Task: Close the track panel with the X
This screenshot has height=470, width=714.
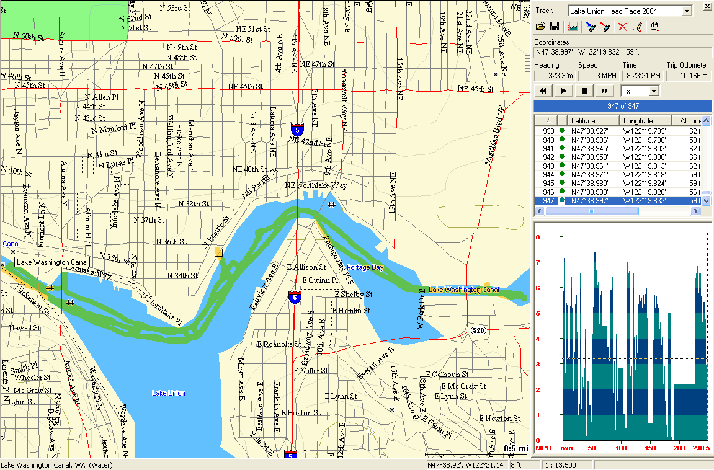Action: (x=706, y=7)
